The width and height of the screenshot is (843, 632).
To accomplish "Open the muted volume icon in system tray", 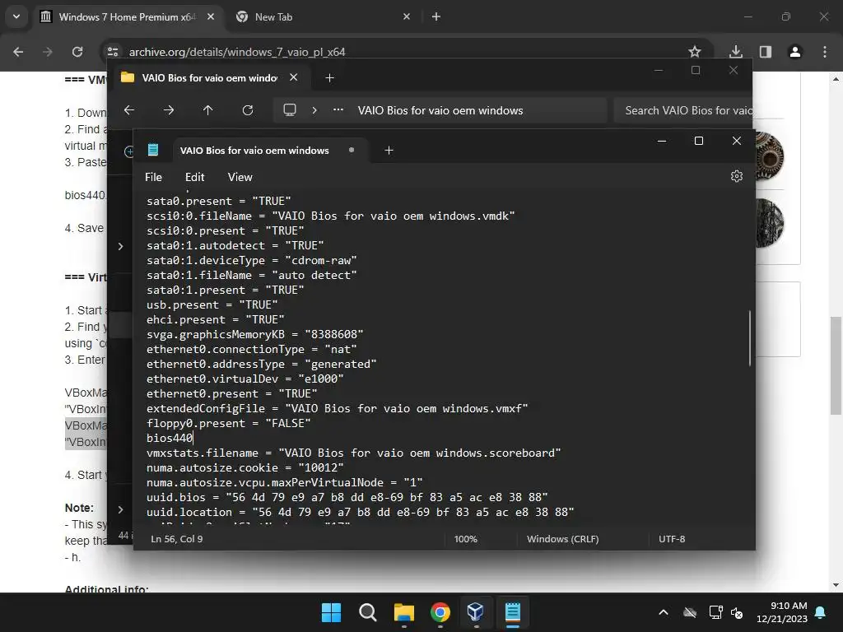I will coord(737,612).
